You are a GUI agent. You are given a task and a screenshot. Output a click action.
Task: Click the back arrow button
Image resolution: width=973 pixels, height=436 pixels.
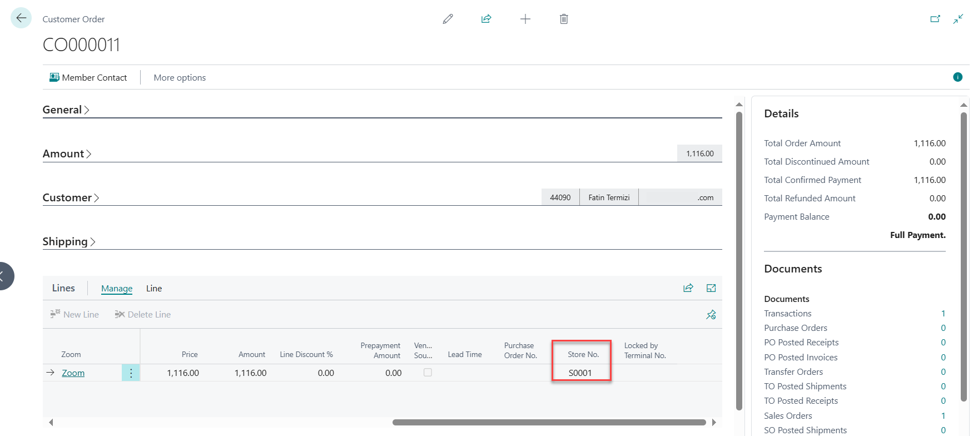(x=21, y=18)
